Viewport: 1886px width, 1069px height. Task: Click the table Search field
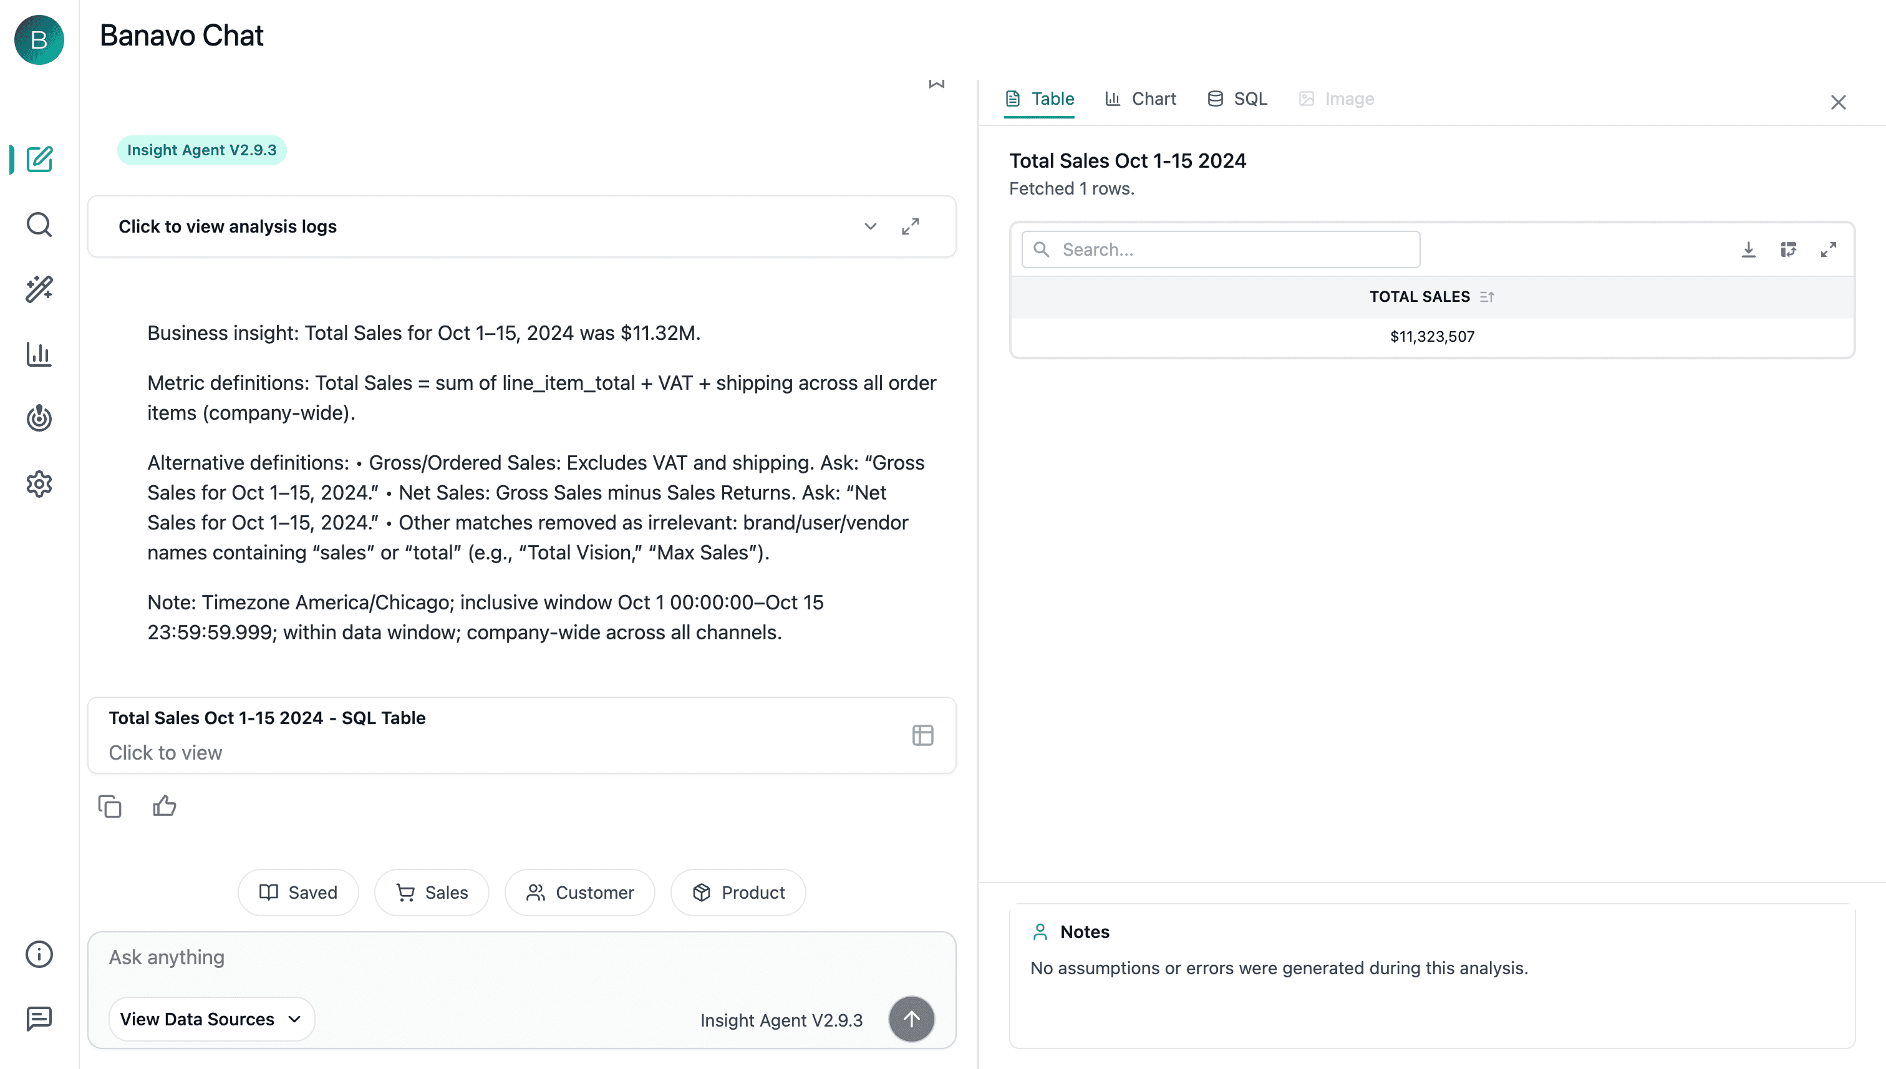pos(1220,249)
